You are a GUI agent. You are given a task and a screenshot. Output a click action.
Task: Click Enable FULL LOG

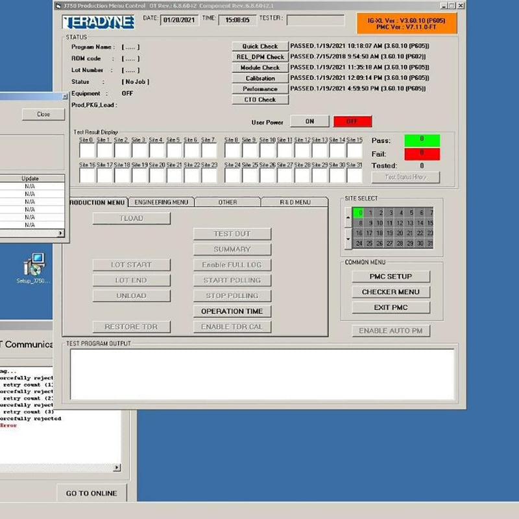(232, 265)
